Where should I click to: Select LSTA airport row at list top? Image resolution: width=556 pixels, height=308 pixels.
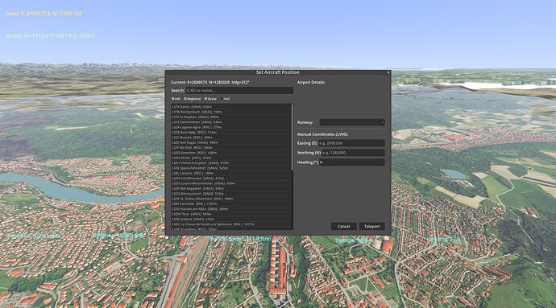231,107
